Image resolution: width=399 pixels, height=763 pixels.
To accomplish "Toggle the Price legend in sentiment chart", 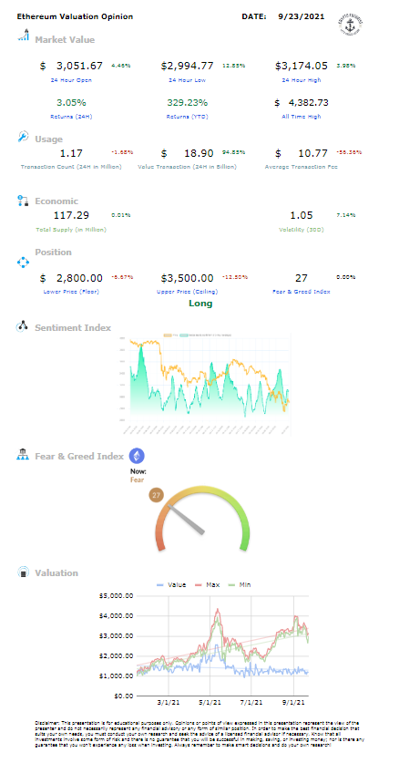I will (171, 335).
